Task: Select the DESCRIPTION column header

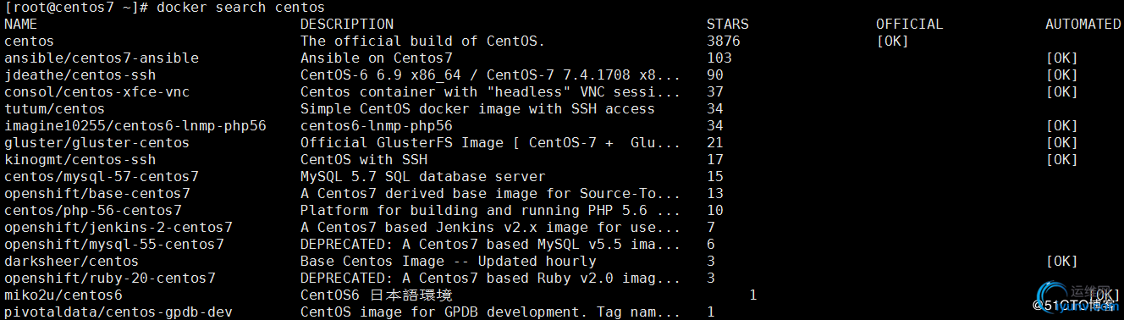Action: (x=347, y=24)
